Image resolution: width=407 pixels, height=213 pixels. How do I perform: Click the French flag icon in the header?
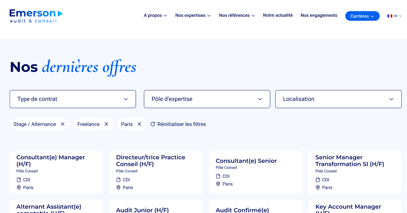(389, 16)
